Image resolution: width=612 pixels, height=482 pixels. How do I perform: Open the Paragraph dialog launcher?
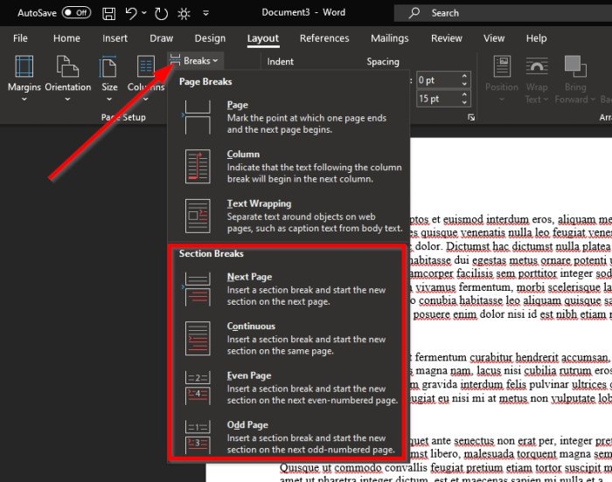pyautogui.click(x=471, y=117)
